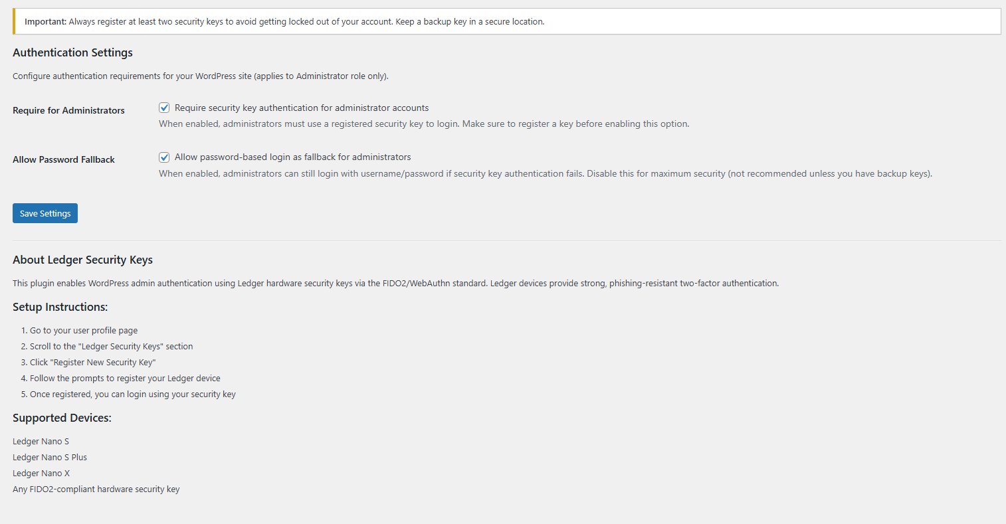Click the Setup Instructions heading

click(60, 307)
